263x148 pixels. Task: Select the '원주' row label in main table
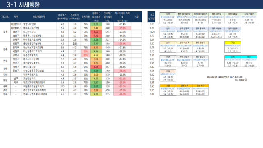(5, 94)
